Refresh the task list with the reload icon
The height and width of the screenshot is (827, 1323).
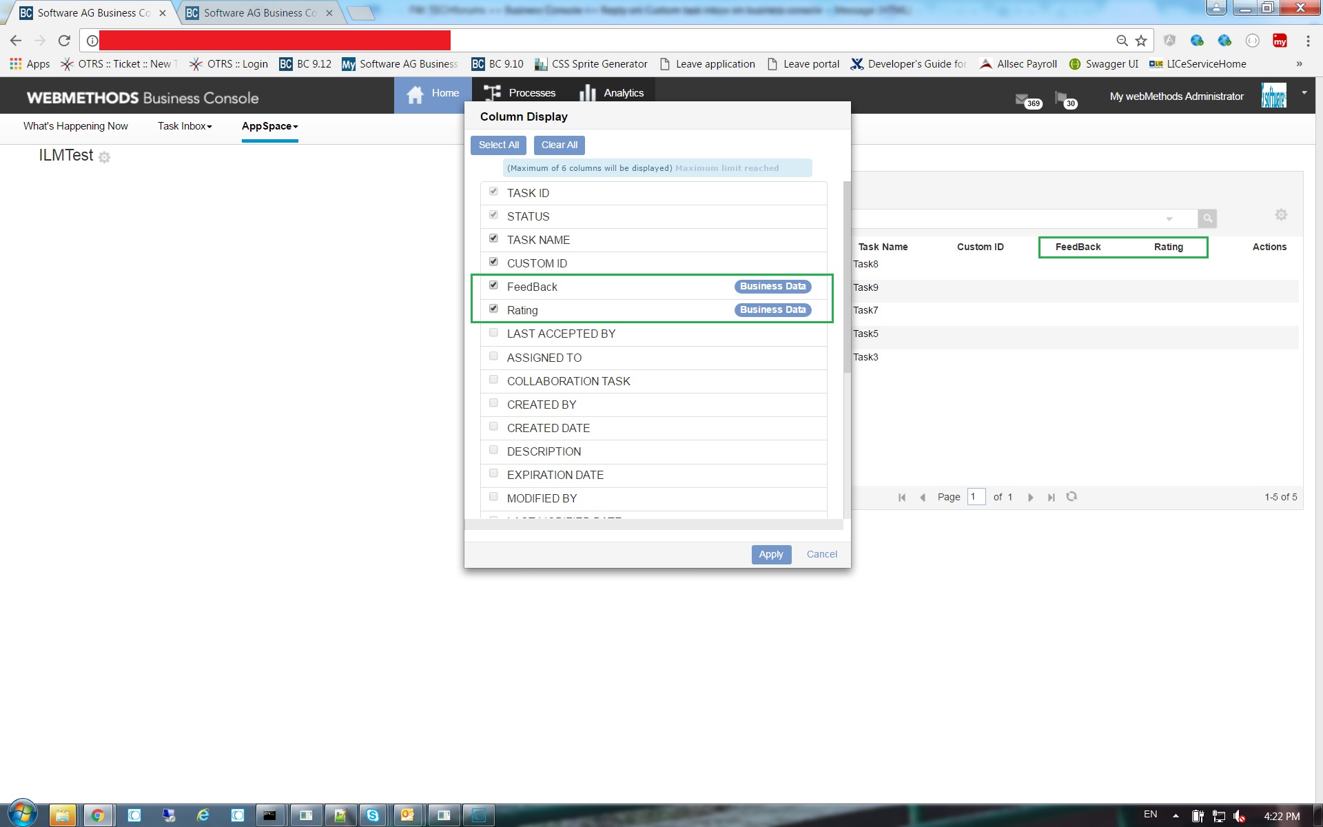coord(1072,497)
